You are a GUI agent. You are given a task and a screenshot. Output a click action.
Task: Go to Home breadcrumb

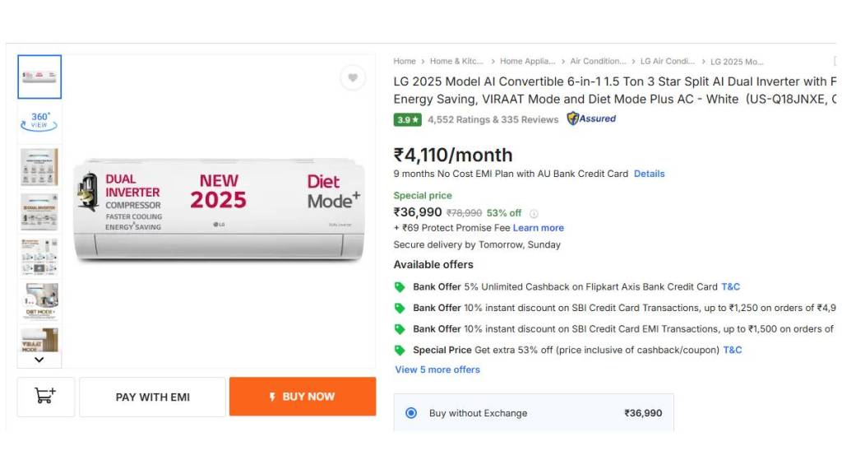(x=405, y=61)
